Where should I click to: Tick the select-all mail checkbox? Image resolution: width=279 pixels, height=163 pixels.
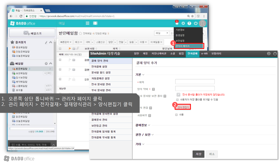tap(60, 48)
